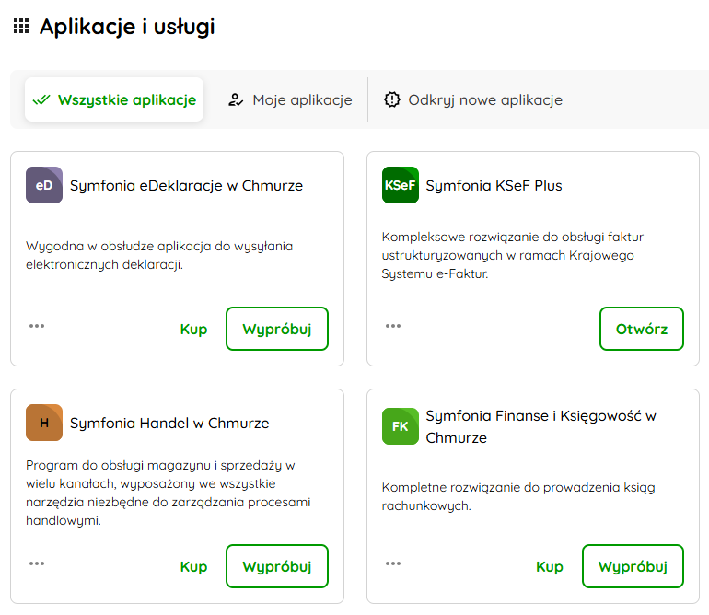The image size is (709, 615).
Task: Expand three-dot menu on KSeF Plus card
Action: coord(393,326)
